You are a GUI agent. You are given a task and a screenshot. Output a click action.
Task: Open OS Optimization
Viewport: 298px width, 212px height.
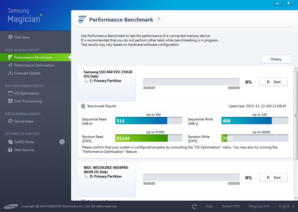[x=27, y=93]
